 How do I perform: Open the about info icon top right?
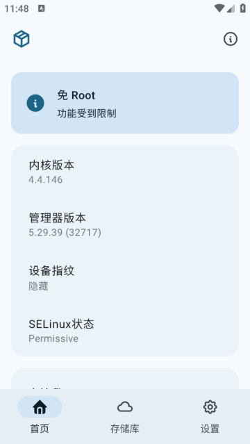coord(231,39)
